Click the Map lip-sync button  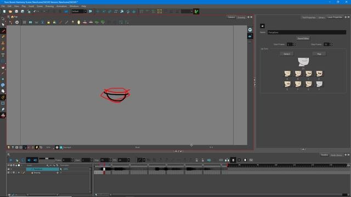tap(319, 54)
